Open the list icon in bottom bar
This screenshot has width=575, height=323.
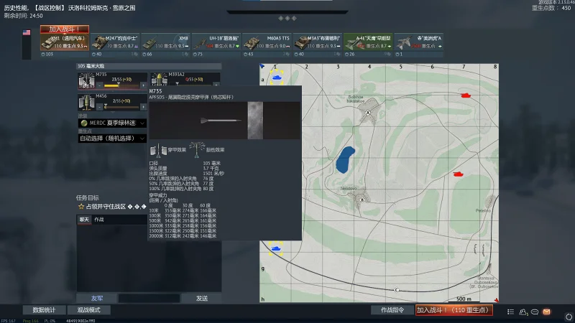click(510, 312)
